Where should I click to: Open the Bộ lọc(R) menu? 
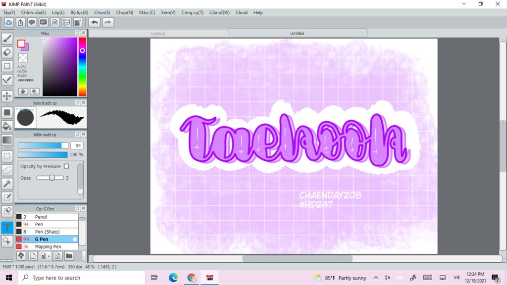(79, 12)
